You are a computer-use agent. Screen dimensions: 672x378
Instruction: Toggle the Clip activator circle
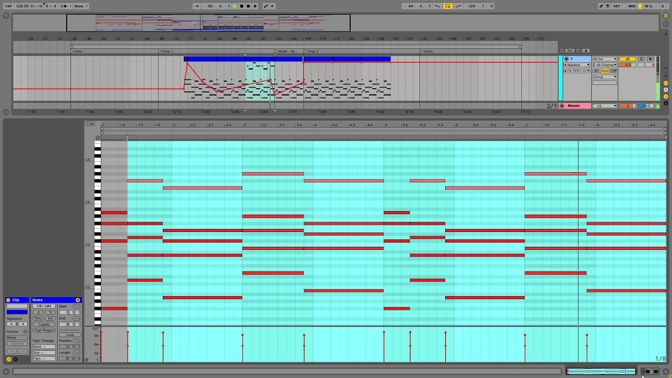(x=8, y=300)
